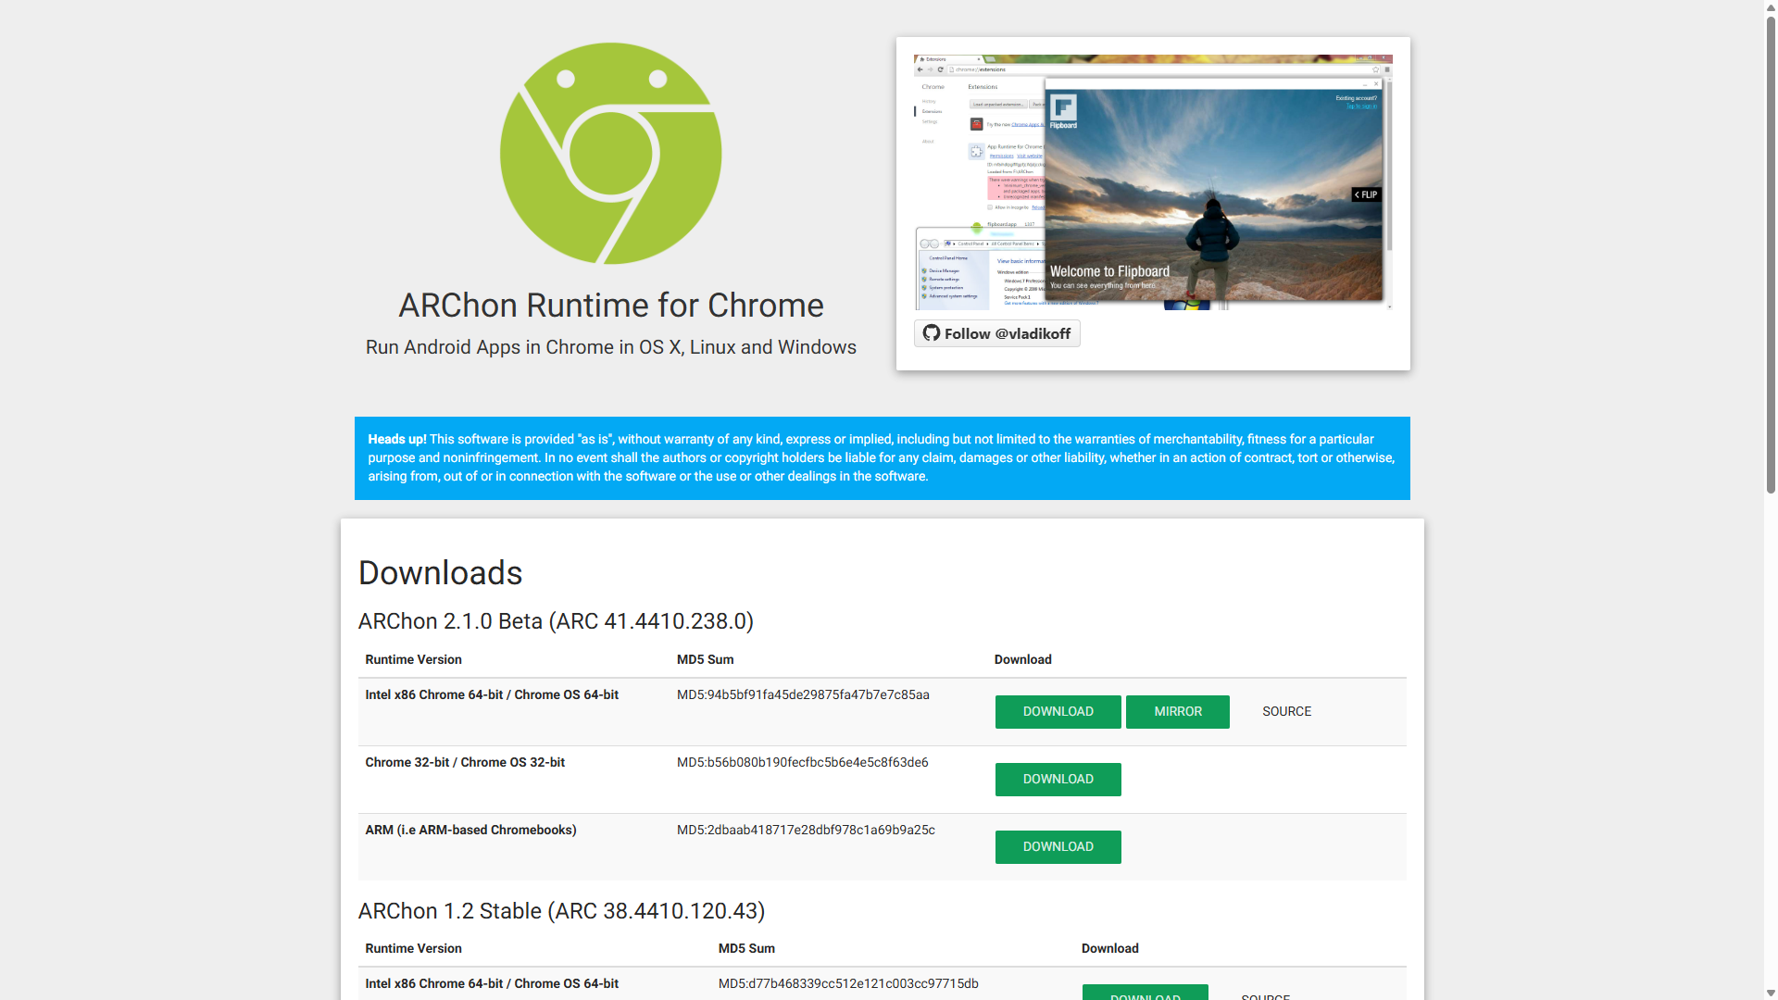This screenshot has width=1778, height=1000.
Task: Click 'MD5 Sum' header in Stable table
Action: coord(746,949)
